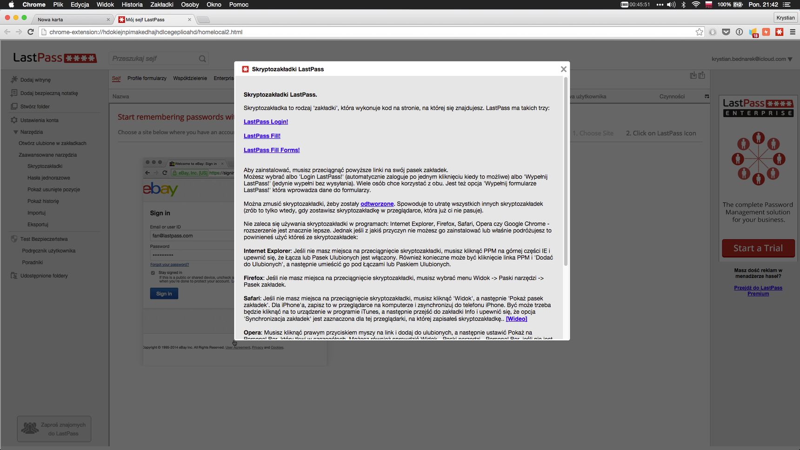
Task: Open the [Wideo] link for Safari
Action: [x=516, y=319]
